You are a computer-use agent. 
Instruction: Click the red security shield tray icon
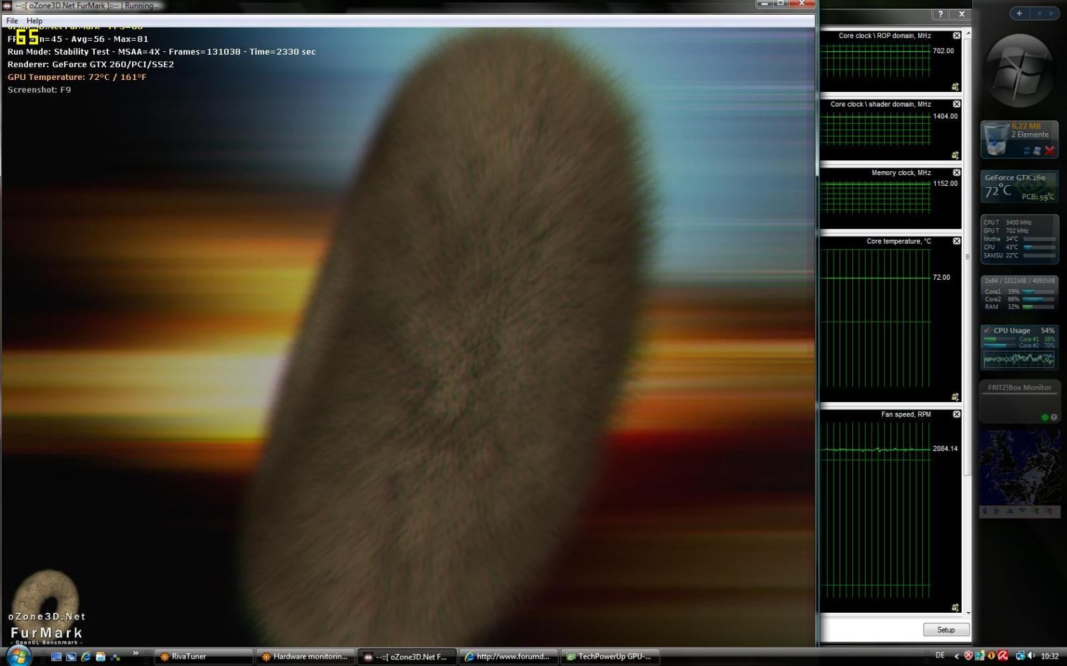pyautogui.click(x=968, y=656)
